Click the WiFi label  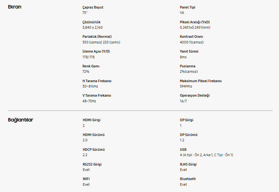(86, 179)
